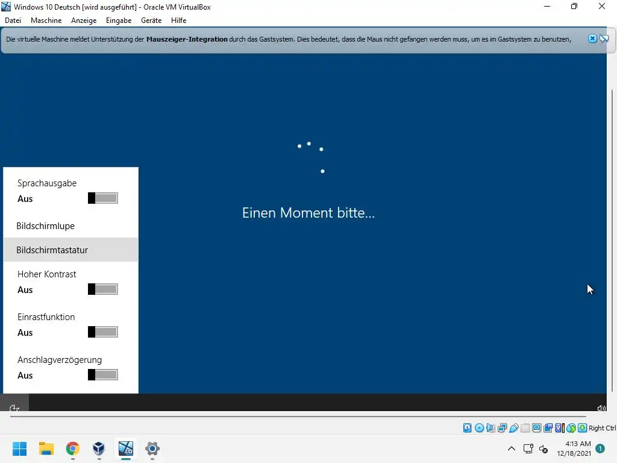The width and height of the screenshot is (617, 463).
Task: Open the notification badge showing 1
Action: (x=600, y=449)
